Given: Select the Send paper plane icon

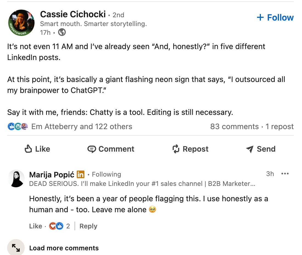Looking at the screenshot, I should (249, 149).
